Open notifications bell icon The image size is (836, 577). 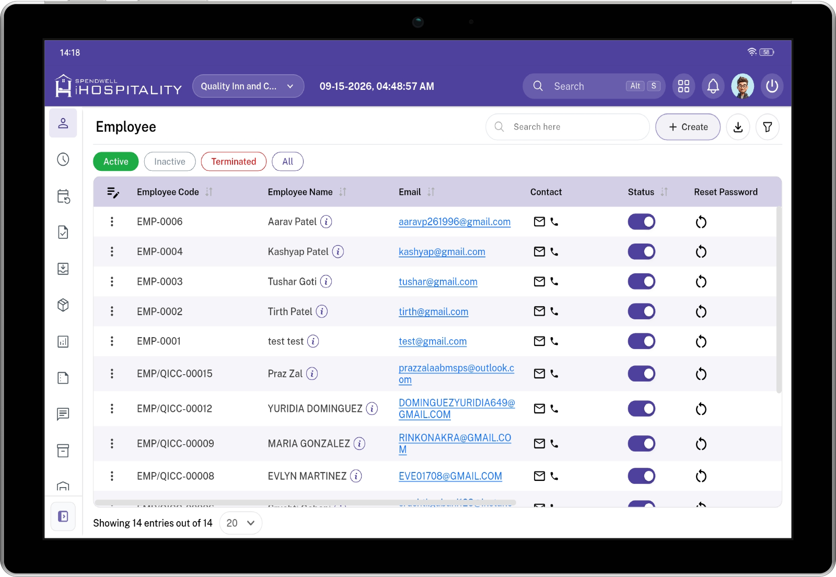713,86
